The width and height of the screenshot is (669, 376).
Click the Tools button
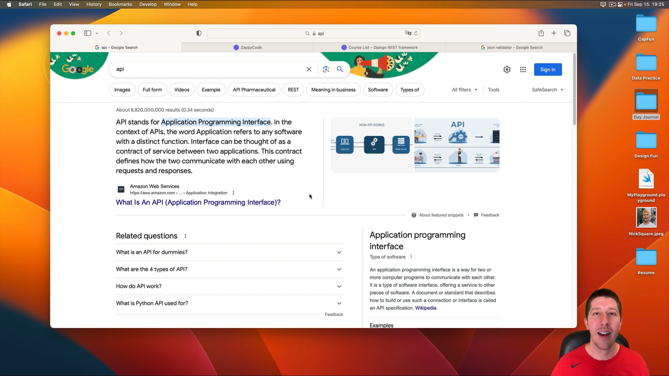point(493,90)
